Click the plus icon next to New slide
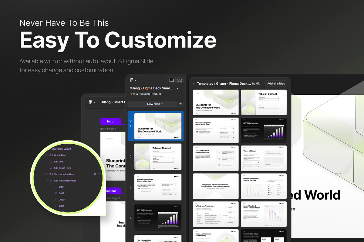364x242 pixels. tap(180, 104)
